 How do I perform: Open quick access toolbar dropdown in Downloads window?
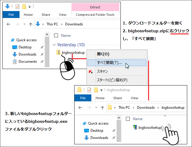(29, 7)
